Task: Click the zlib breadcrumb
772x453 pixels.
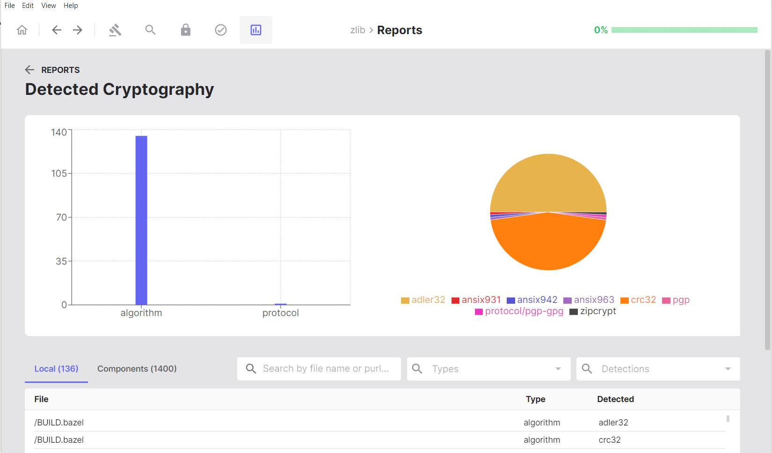Action: click(x=357, y=30)
